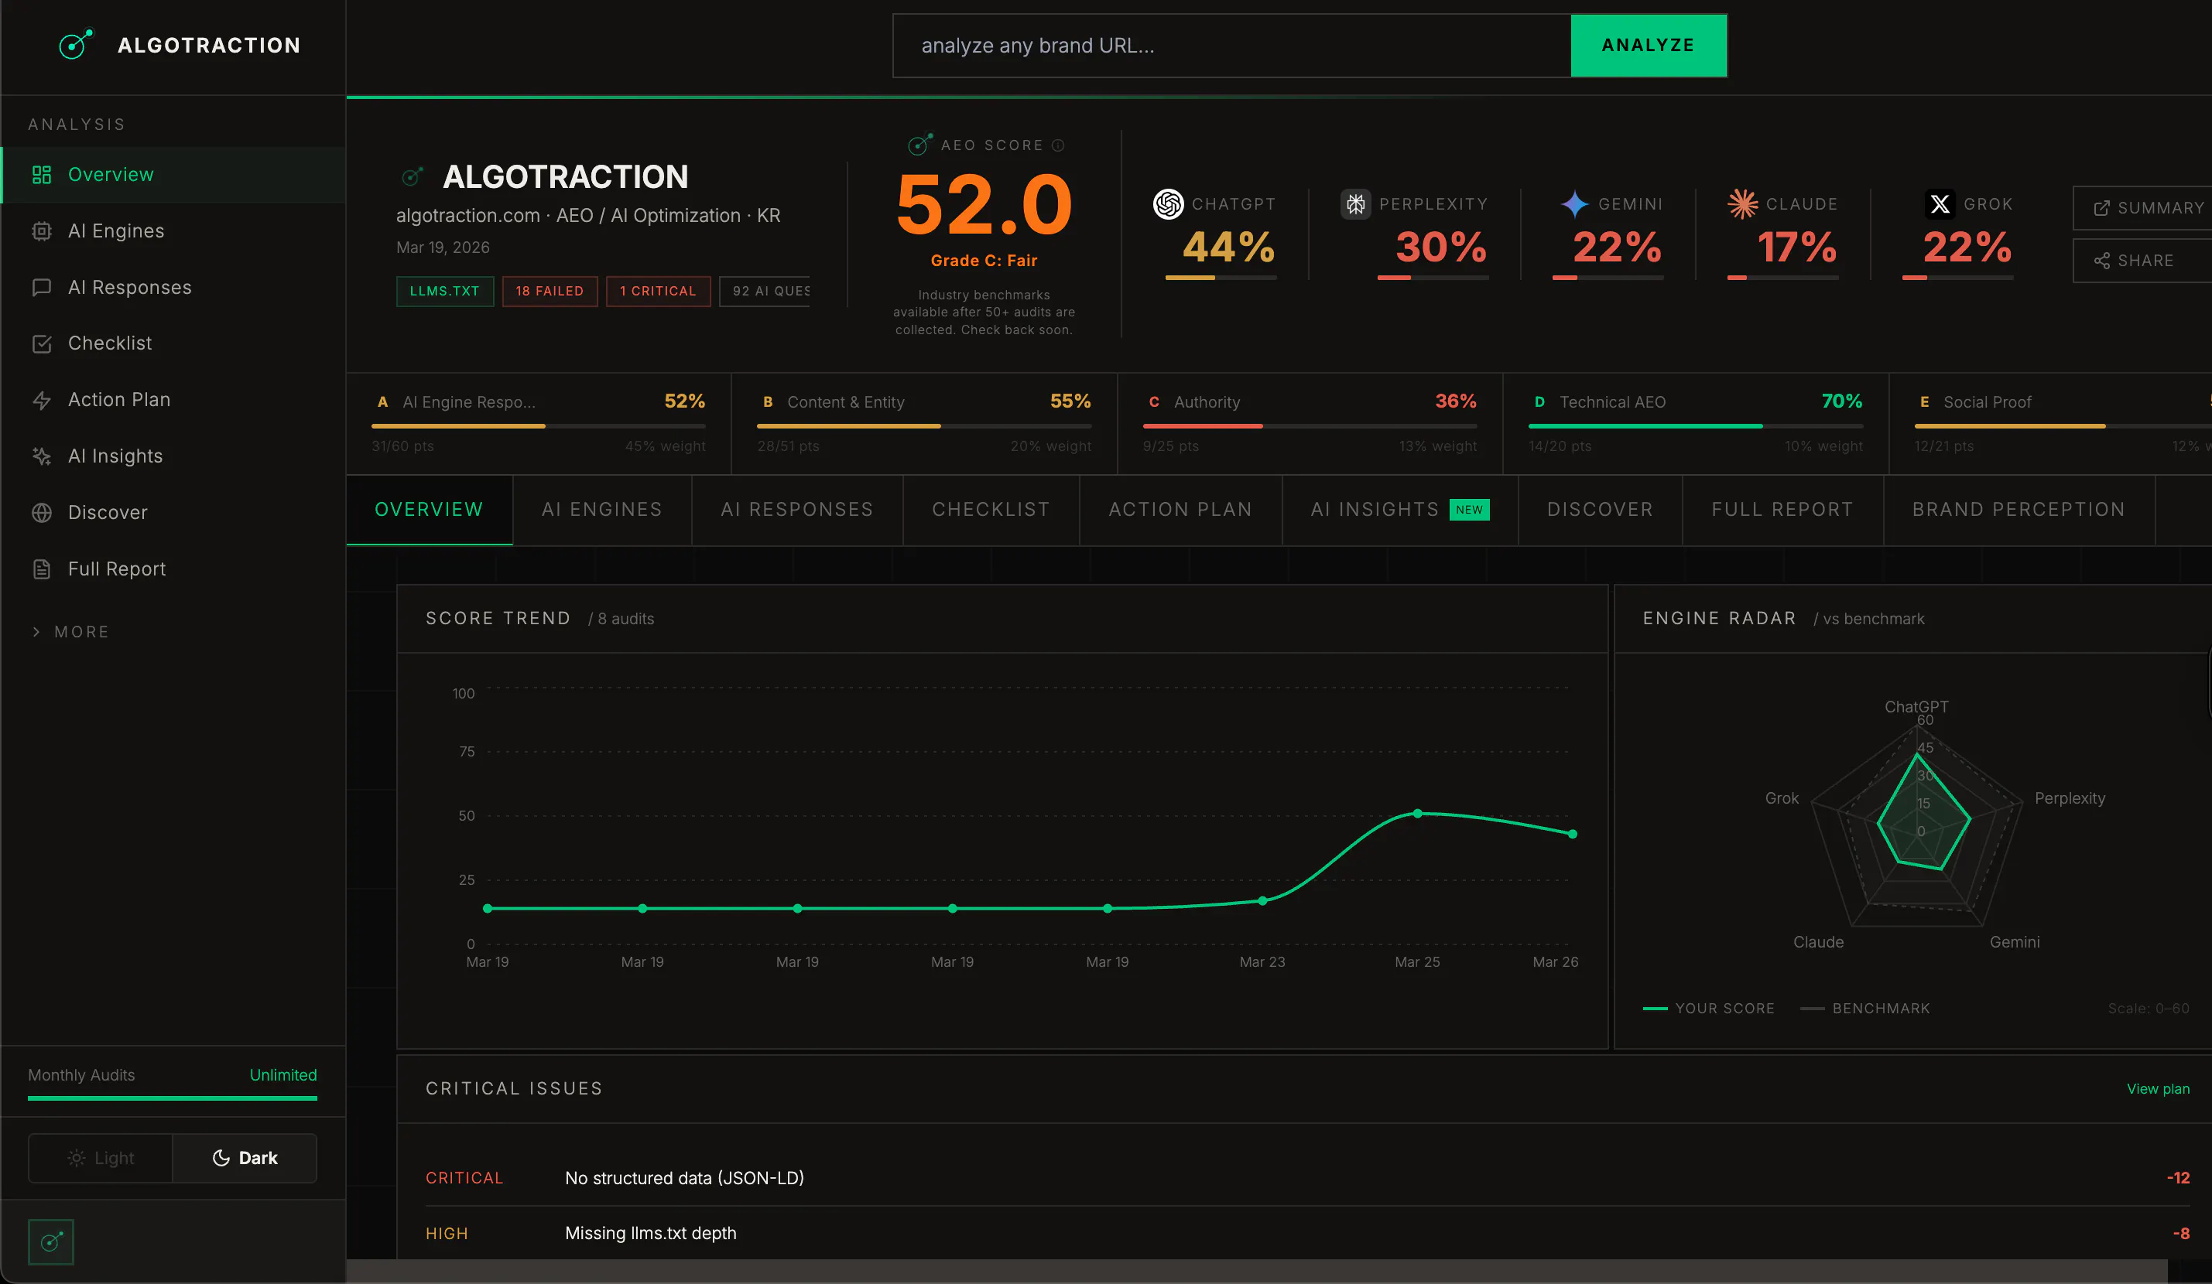Switch to the AI RESPONSES tab
This screenshot has height=1284, width=2212.
(x=797, y=510)
